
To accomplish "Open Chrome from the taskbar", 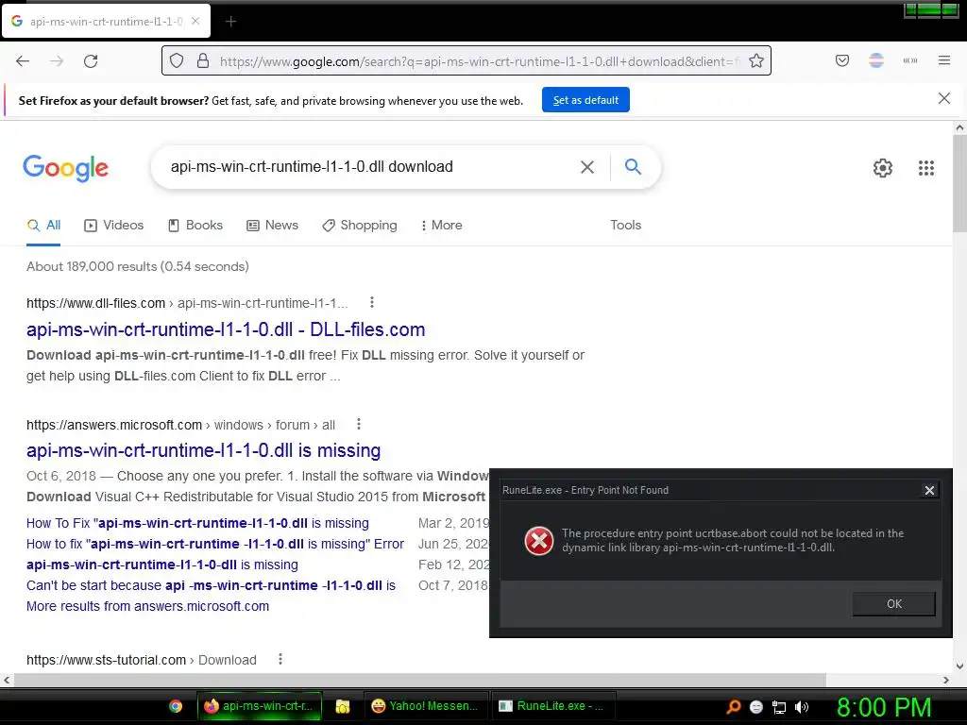I will [176, 706].
